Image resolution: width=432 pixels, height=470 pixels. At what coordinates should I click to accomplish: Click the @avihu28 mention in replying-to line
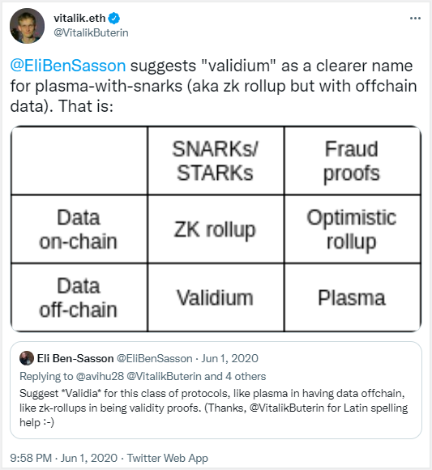tap(100, 376)
